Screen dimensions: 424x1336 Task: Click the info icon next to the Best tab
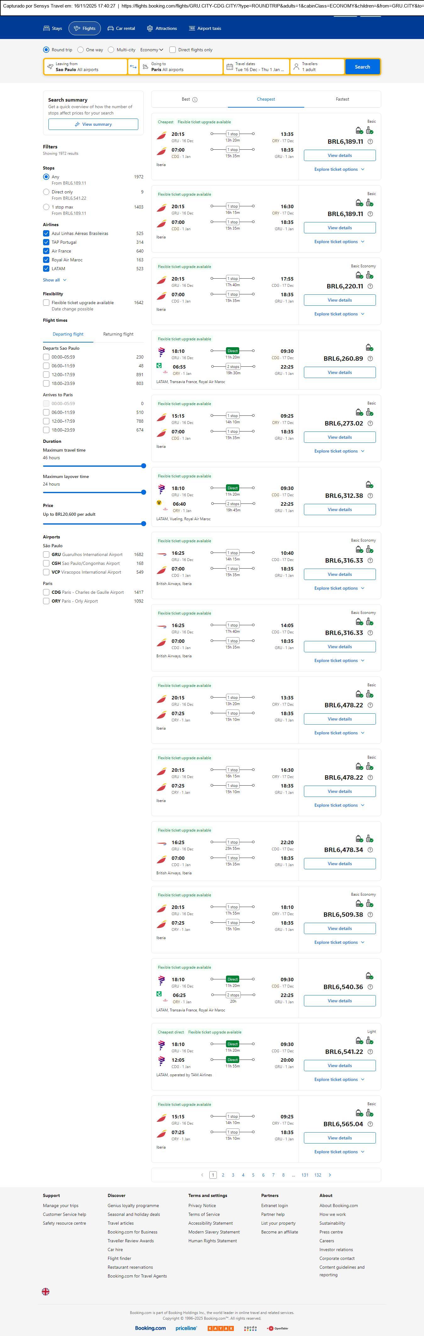click(195, 100)
